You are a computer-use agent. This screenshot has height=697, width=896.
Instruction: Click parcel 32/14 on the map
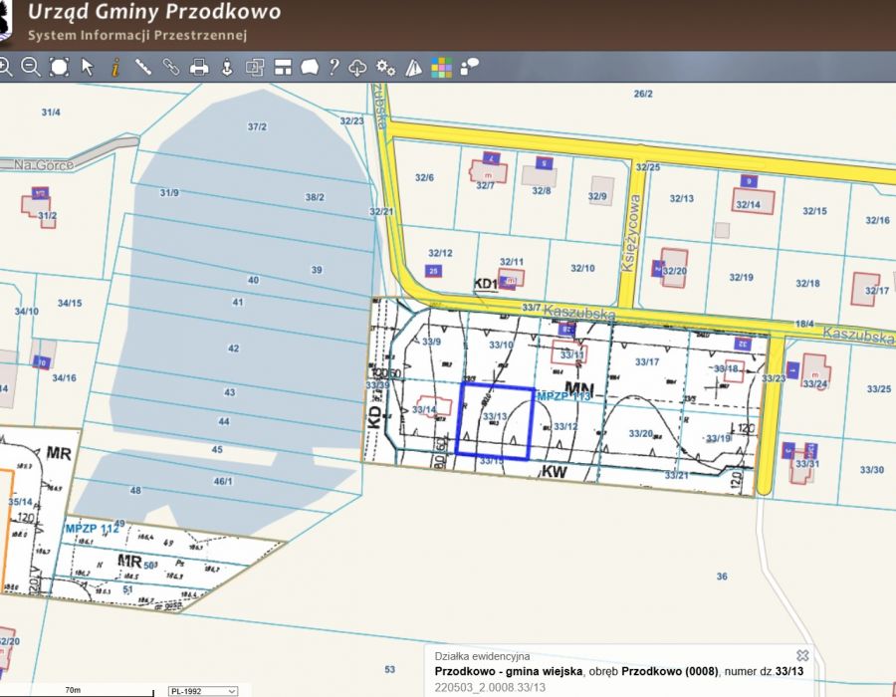coord(748,204)
